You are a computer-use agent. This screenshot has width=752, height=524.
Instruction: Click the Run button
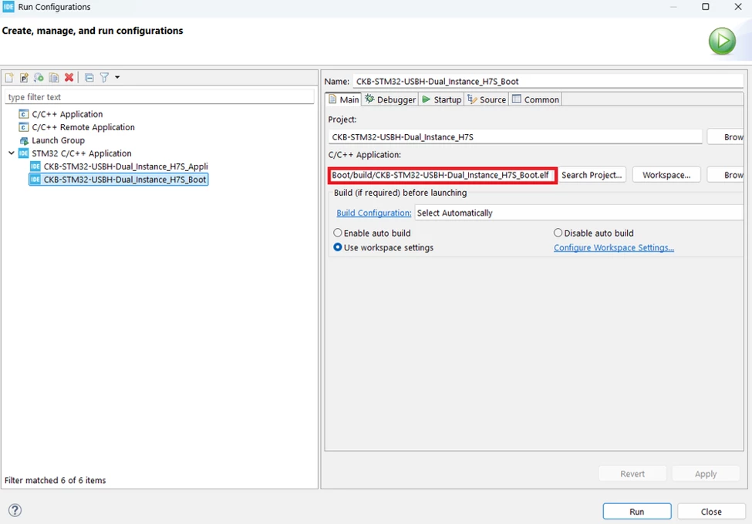[637, 511]
